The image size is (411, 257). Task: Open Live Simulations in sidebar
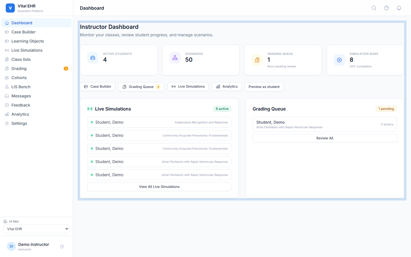coord(36,50)
